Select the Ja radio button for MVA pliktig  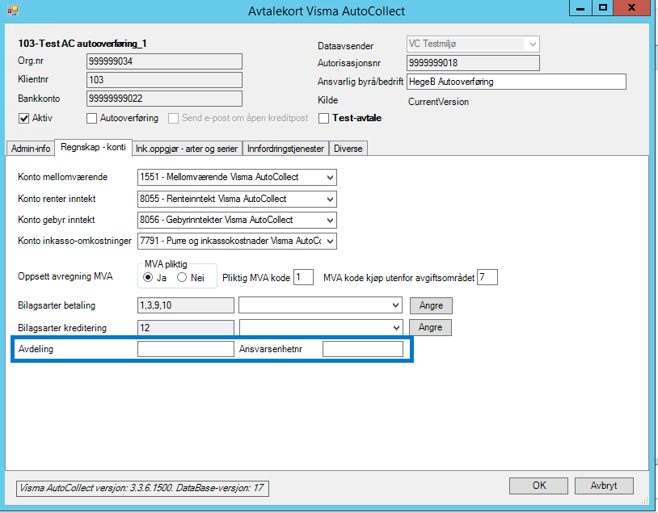coord(148,278)
